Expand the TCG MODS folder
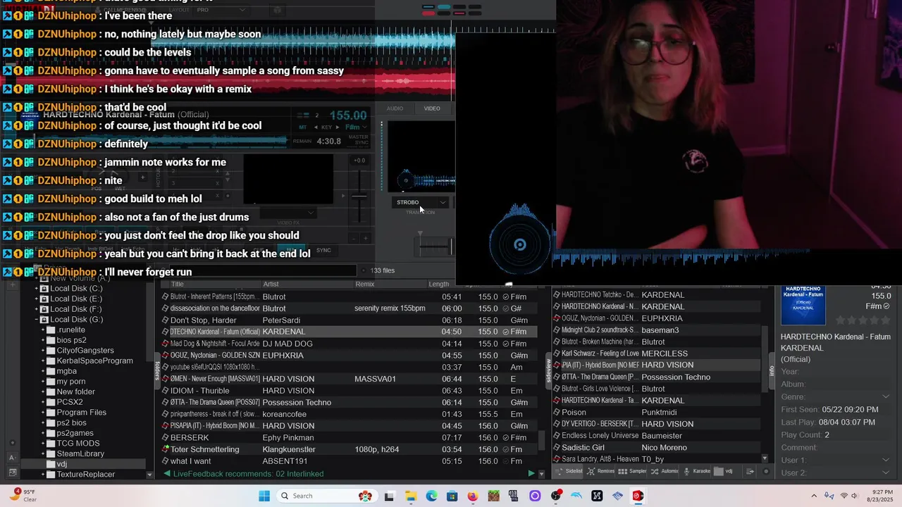The image size is (902, 507). tap(43, 444)
